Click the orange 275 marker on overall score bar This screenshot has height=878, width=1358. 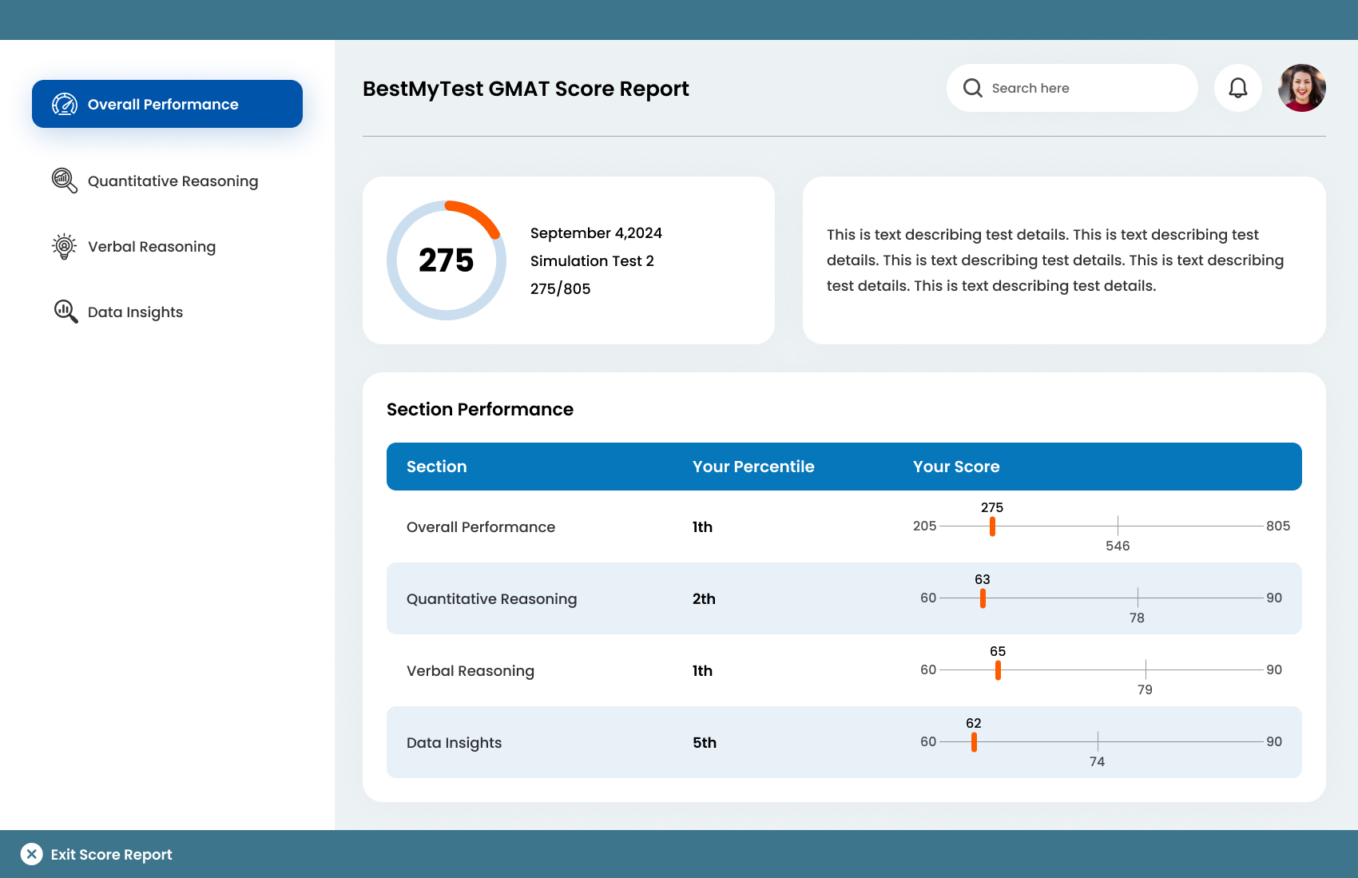coord(992,526)
